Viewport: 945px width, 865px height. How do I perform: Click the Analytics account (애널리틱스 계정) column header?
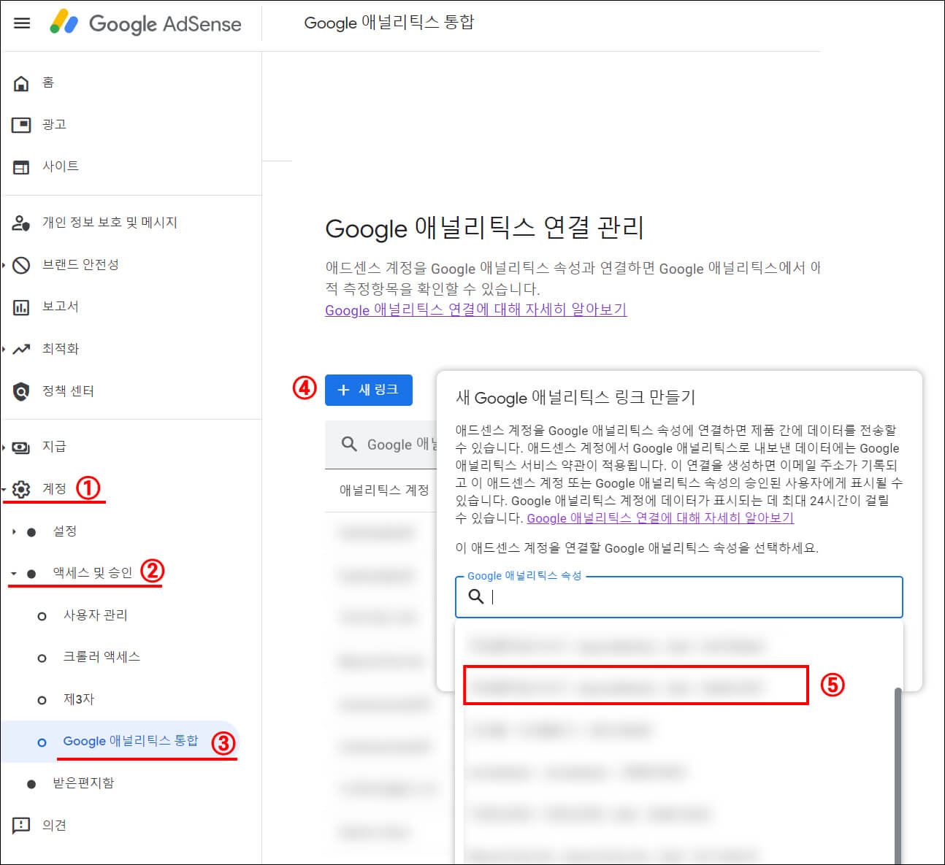(384, 490)
